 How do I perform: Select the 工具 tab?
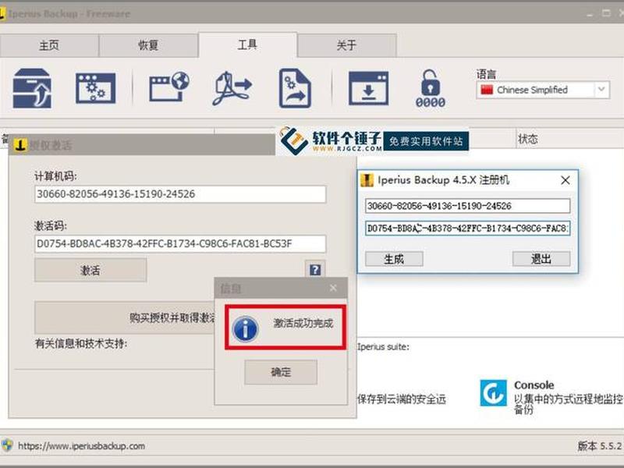pos(247,44)
